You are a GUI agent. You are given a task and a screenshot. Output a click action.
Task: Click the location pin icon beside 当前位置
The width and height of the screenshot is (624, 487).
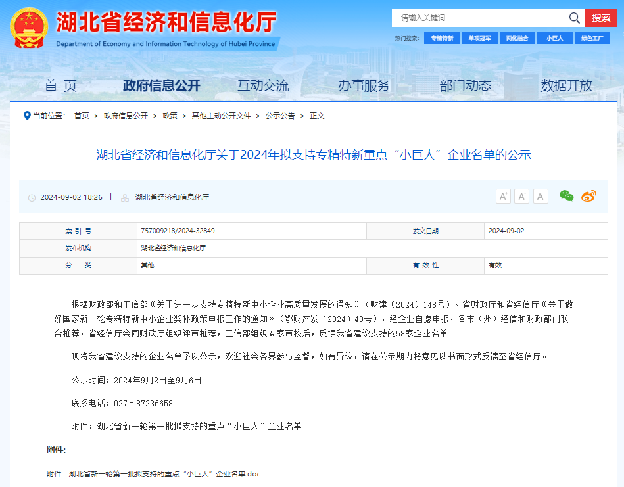coord(27,115)
